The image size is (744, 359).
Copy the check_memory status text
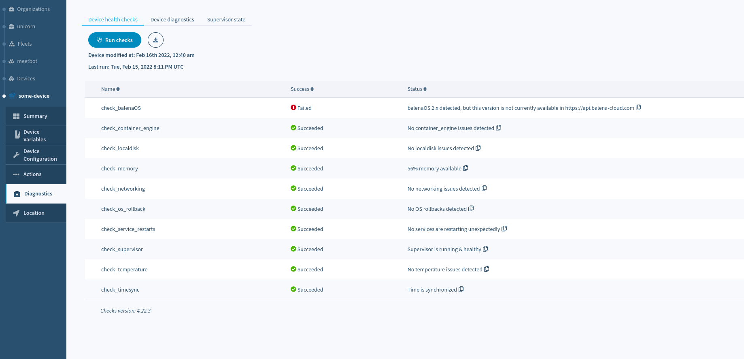pyautogui.click(x=466, y=168)
